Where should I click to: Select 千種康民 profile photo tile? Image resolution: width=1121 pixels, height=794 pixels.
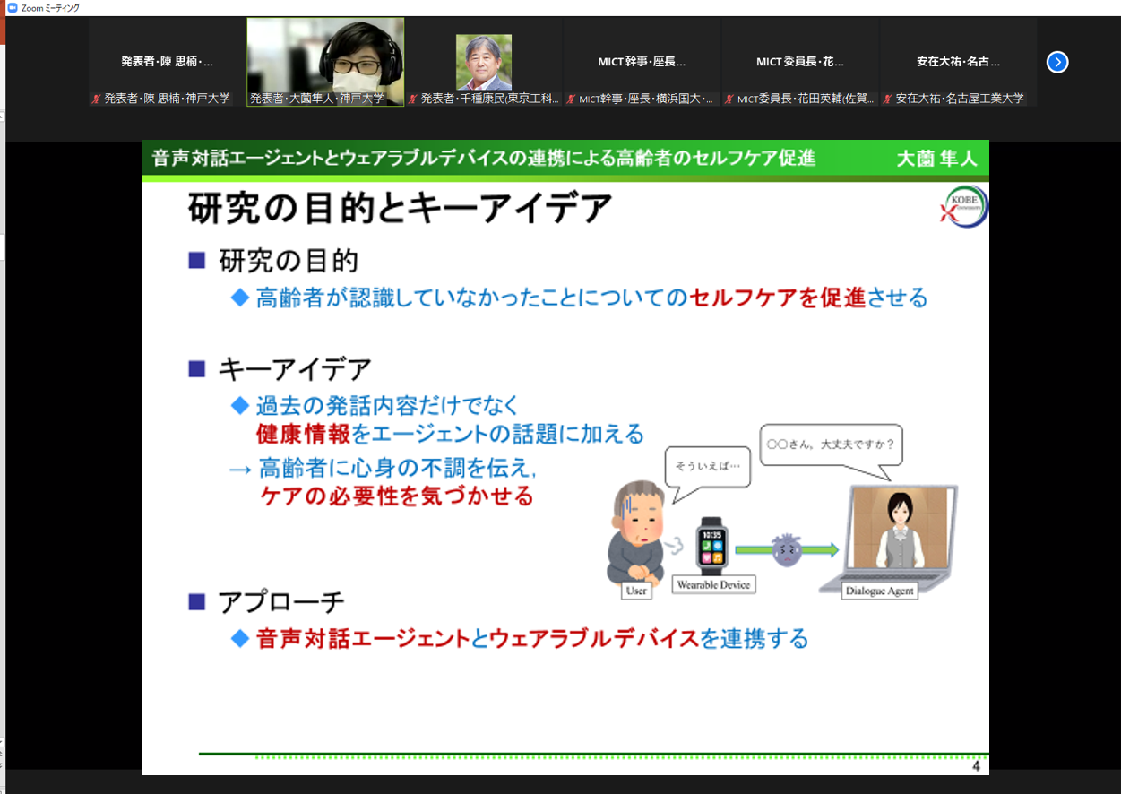click(484, 62)
